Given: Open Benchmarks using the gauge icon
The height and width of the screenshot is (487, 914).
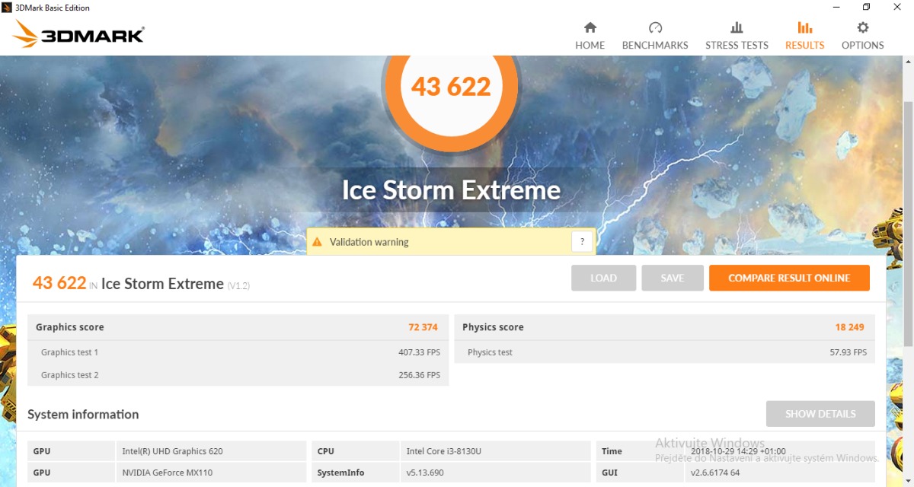Looking at the screenshot, I should (655, 28).
